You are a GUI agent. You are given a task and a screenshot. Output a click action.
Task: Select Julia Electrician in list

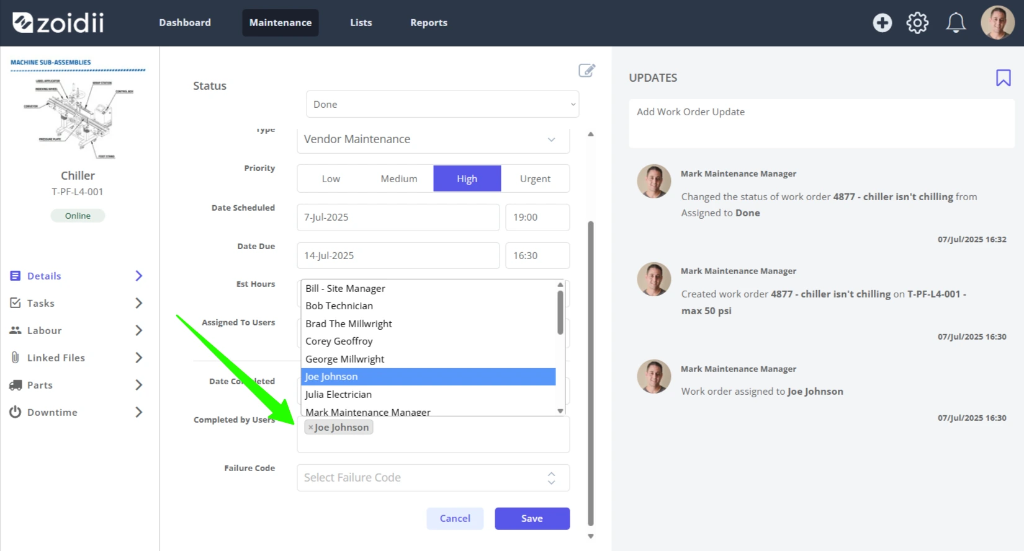428,394
